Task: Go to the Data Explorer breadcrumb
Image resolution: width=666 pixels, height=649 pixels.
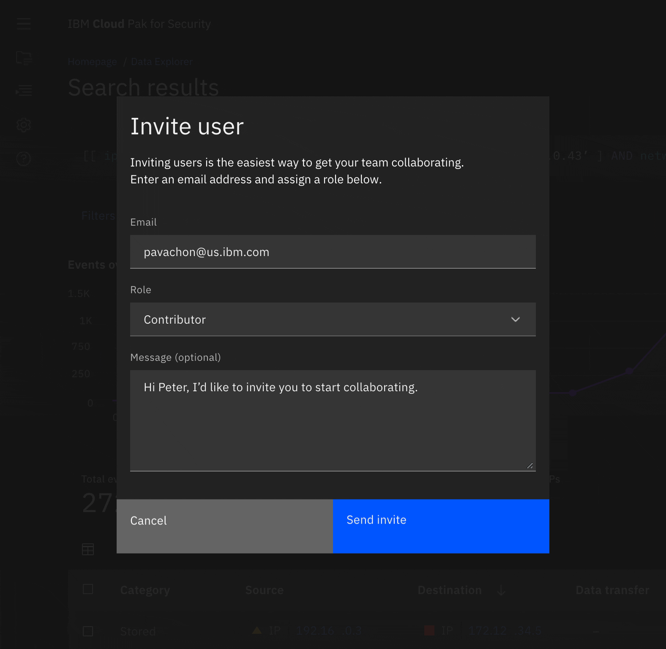Action: [x=162, y=62]
